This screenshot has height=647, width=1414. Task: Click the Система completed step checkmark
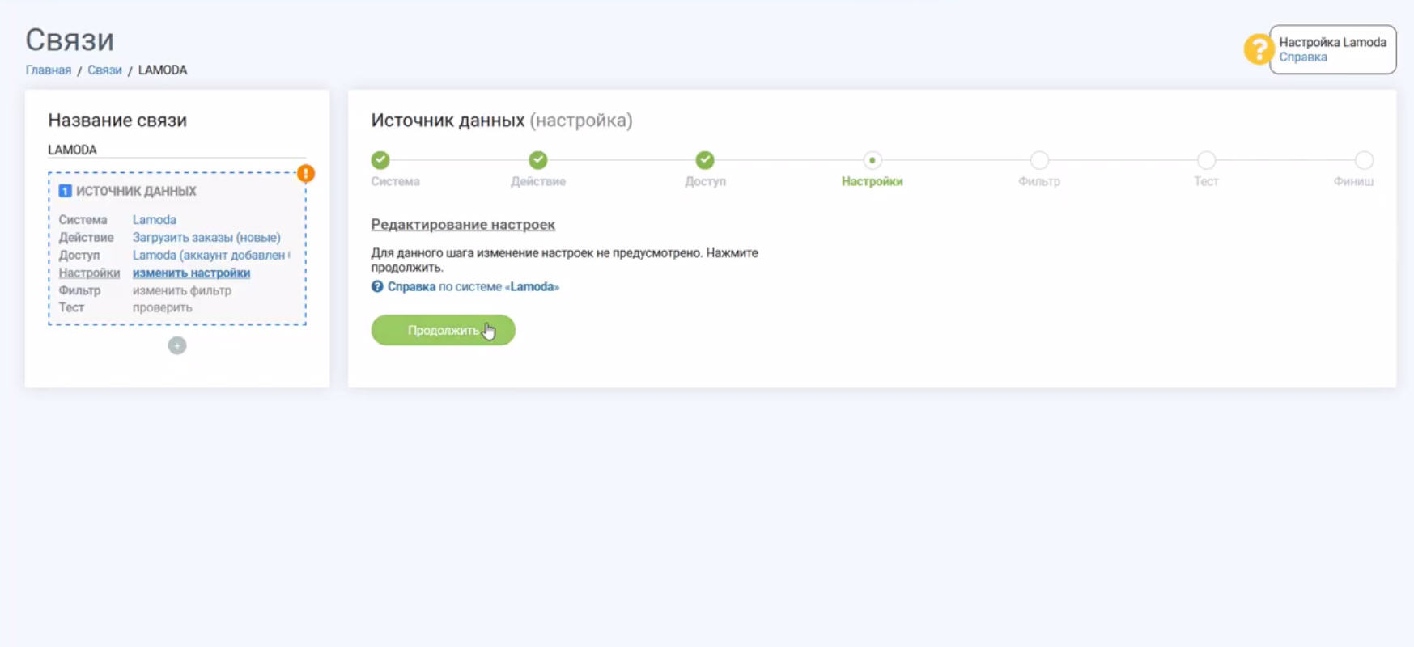pos(380,160)
